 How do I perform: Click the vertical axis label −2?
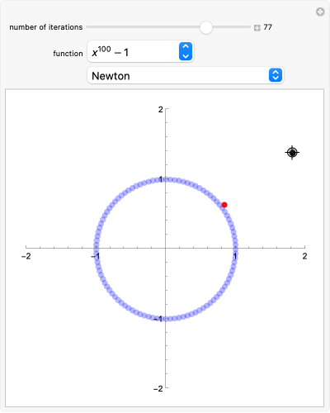(158, 388)
